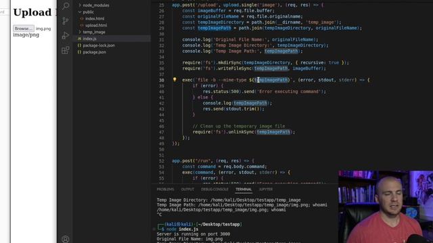Open the Extensions view
Image resolution: width=433 pixels, height=243 pixels.
pyautogui.click(x=66, y=50)
